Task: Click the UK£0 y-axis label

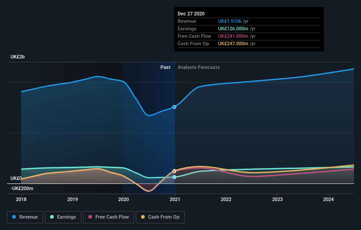Action: click(16, 178)
